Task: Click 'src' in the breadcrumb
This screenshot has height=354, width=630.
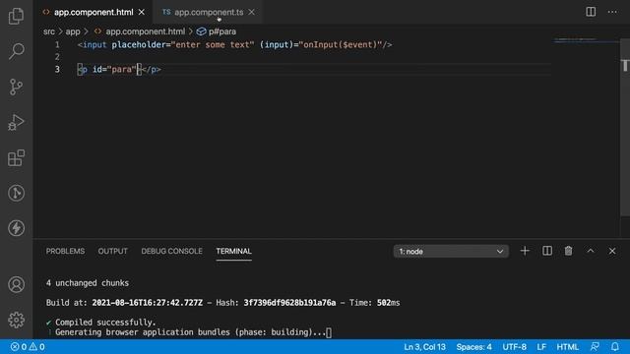Action: coord(49,31)
